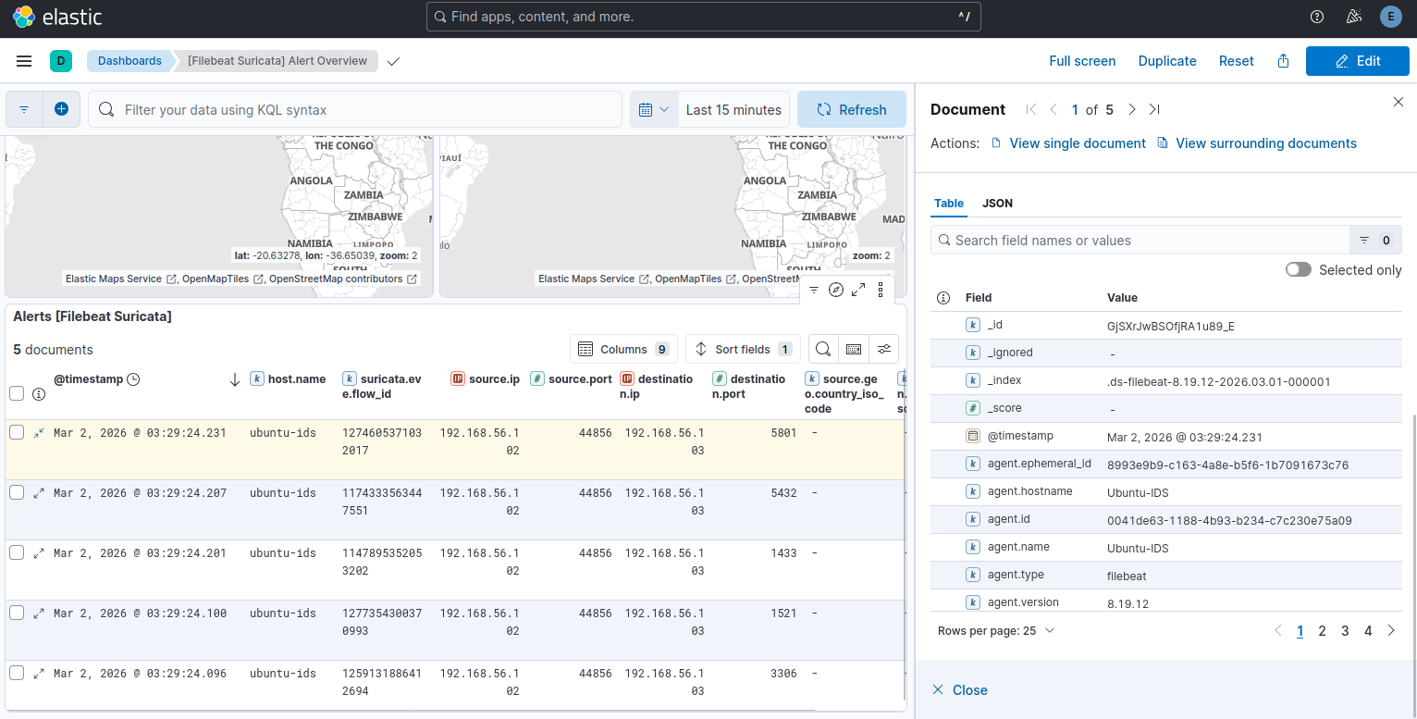Toggle the Selected only switch
This screenshot has width=1417, height=719.
[x=1299, y=269]
